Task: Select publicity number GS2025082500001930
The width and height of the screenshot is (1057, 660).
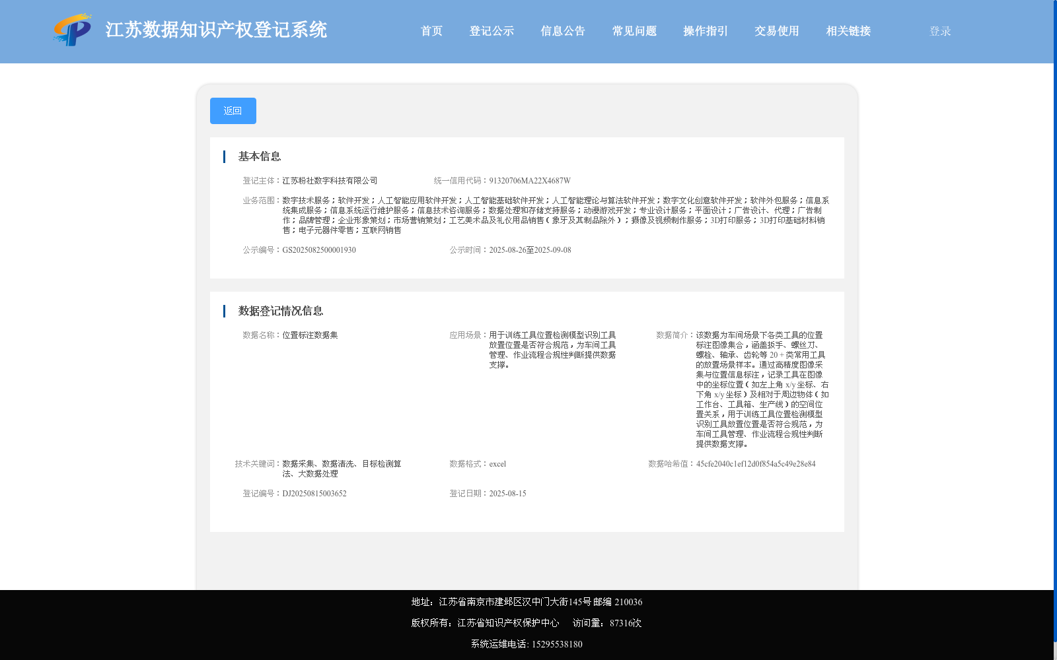Action: [319, 250]
